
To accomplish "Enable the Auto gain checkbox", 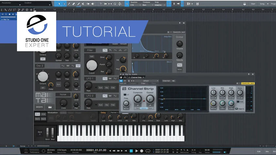I will pyautogui.click(x=238, y=102).
